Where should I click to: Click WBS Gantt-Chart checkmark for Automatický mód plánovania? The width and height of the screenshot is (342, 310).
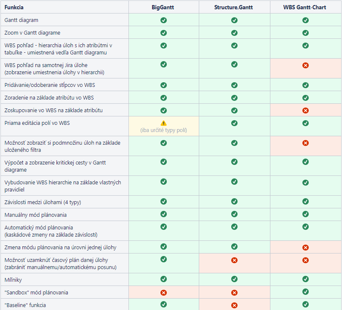tap(306, 227)
